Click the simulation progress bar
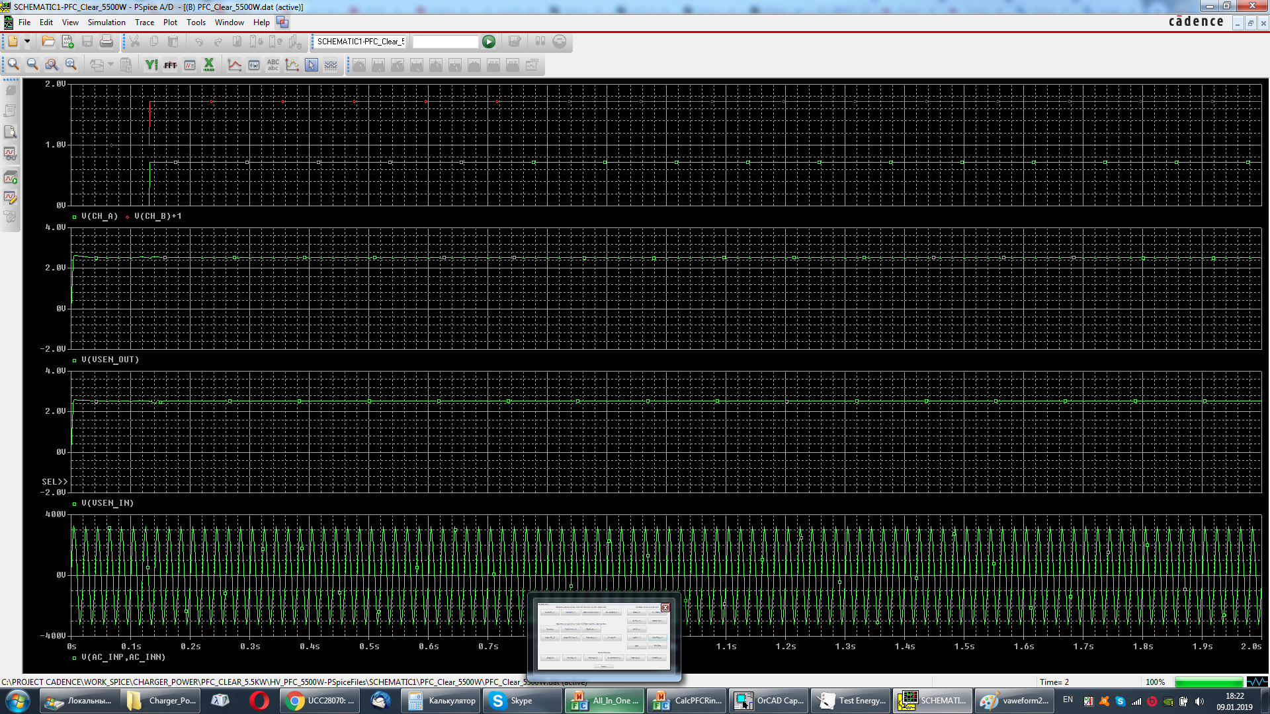This screenshot has width=1270, height=714. pyautogui.click(x=1208, y=682)
